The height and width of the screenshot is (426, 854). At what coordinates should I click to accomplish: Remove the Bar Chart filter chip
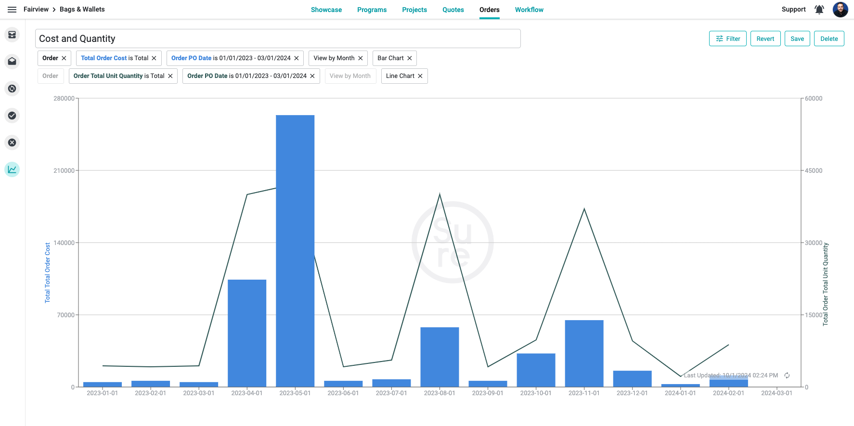[x=410, y=58]
